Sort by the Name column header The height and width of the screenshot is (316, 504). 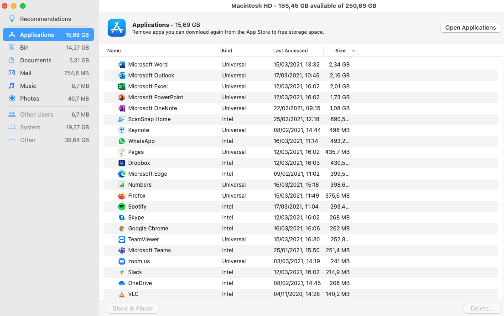(x=114, y=51)
